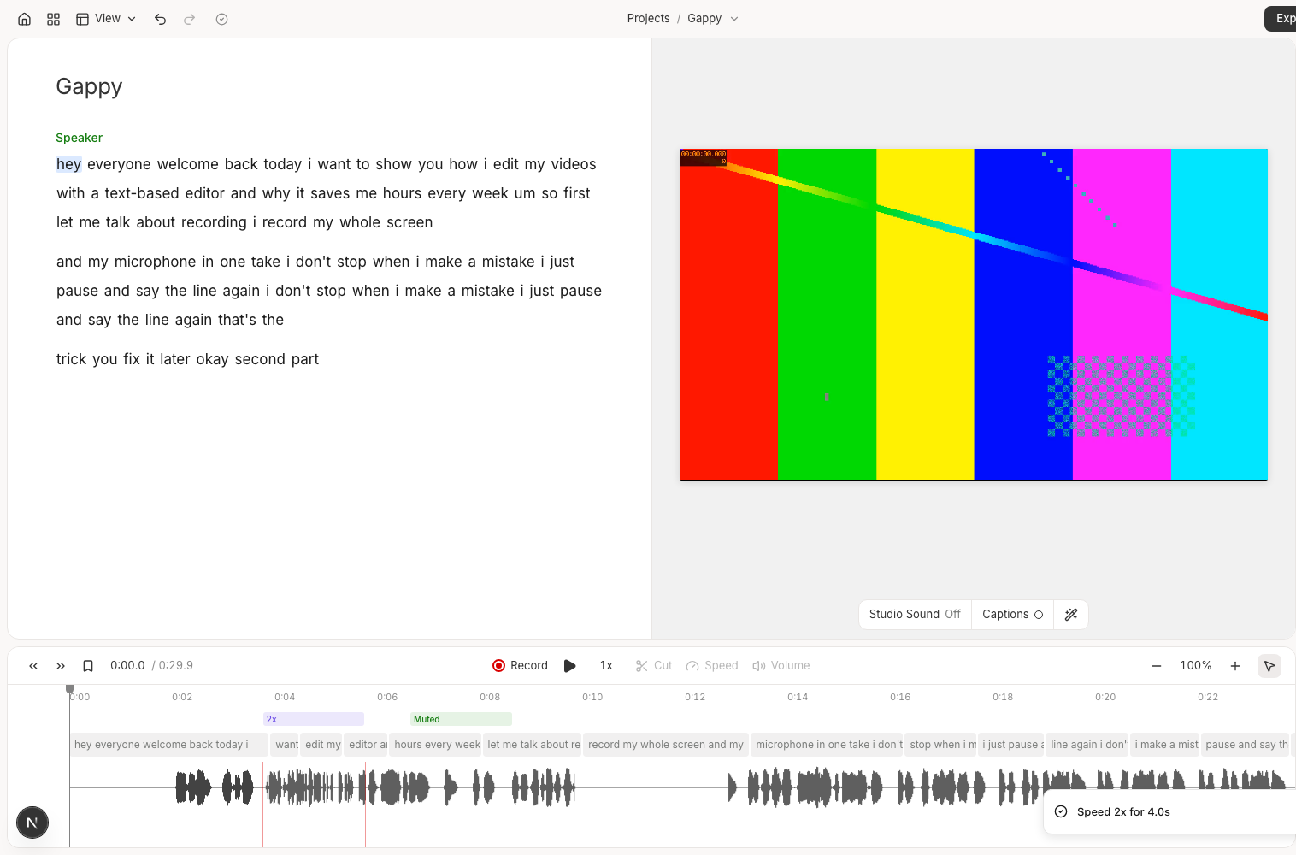The image size is (1296, 855).
Task: Edit the Gappy document title
Action: 89,86
